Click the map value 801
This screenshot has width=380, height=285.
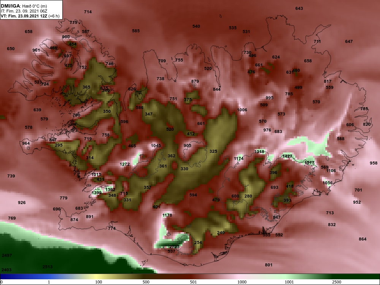pos(269,265)
